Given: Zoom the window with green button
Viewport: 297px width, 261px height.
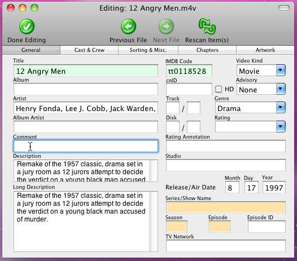Looking at the screenshot, I should 34,8.
